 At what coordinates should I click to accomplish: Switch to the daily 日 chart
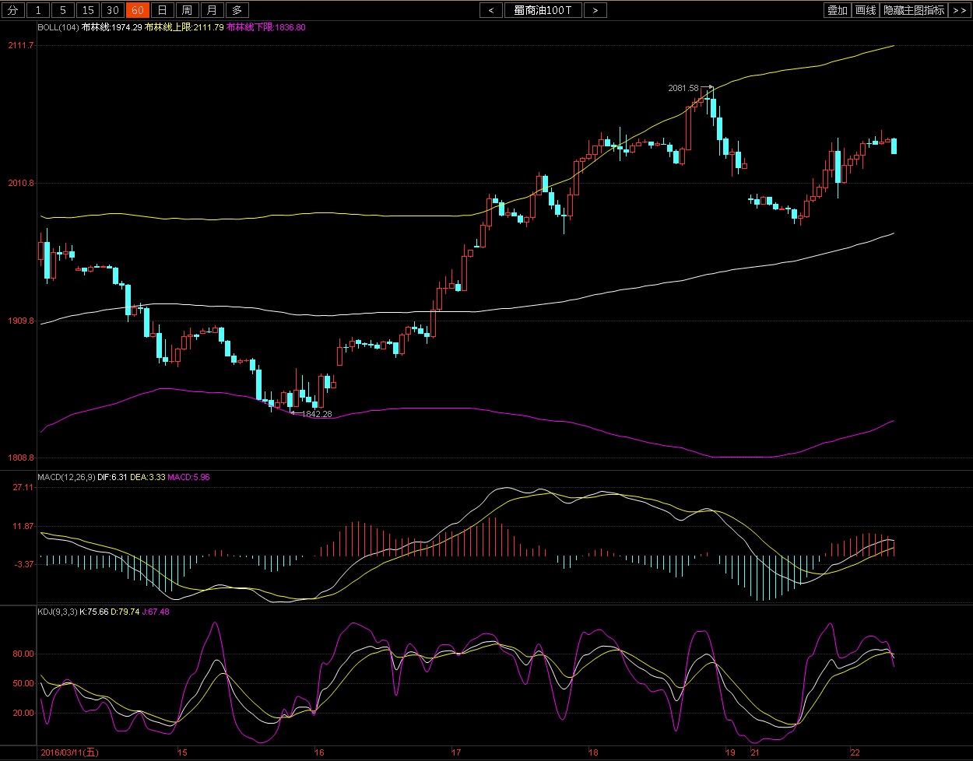point(162,10)
